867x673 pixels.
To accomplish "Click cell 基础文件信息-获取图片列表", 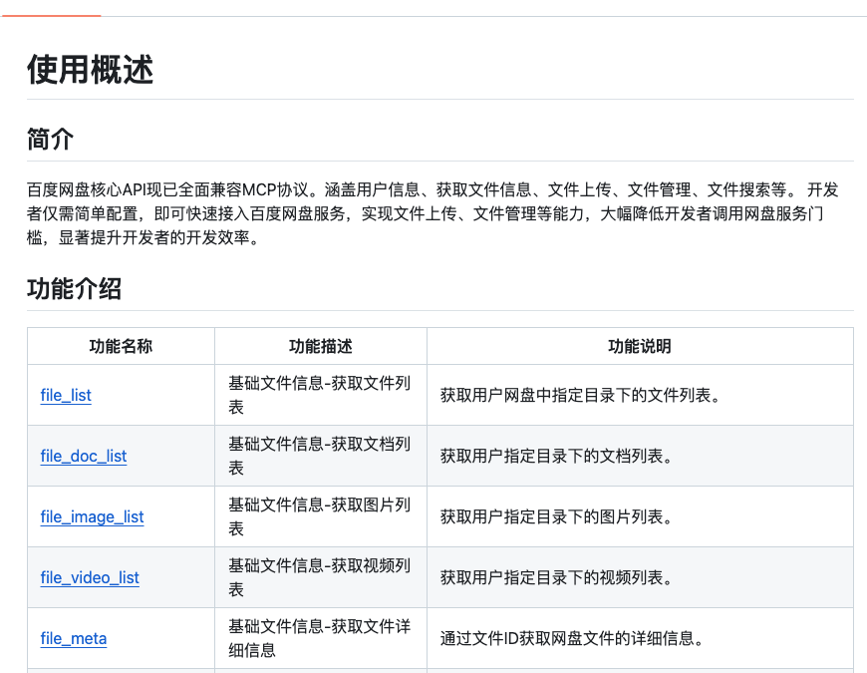I will click(321, 516).
